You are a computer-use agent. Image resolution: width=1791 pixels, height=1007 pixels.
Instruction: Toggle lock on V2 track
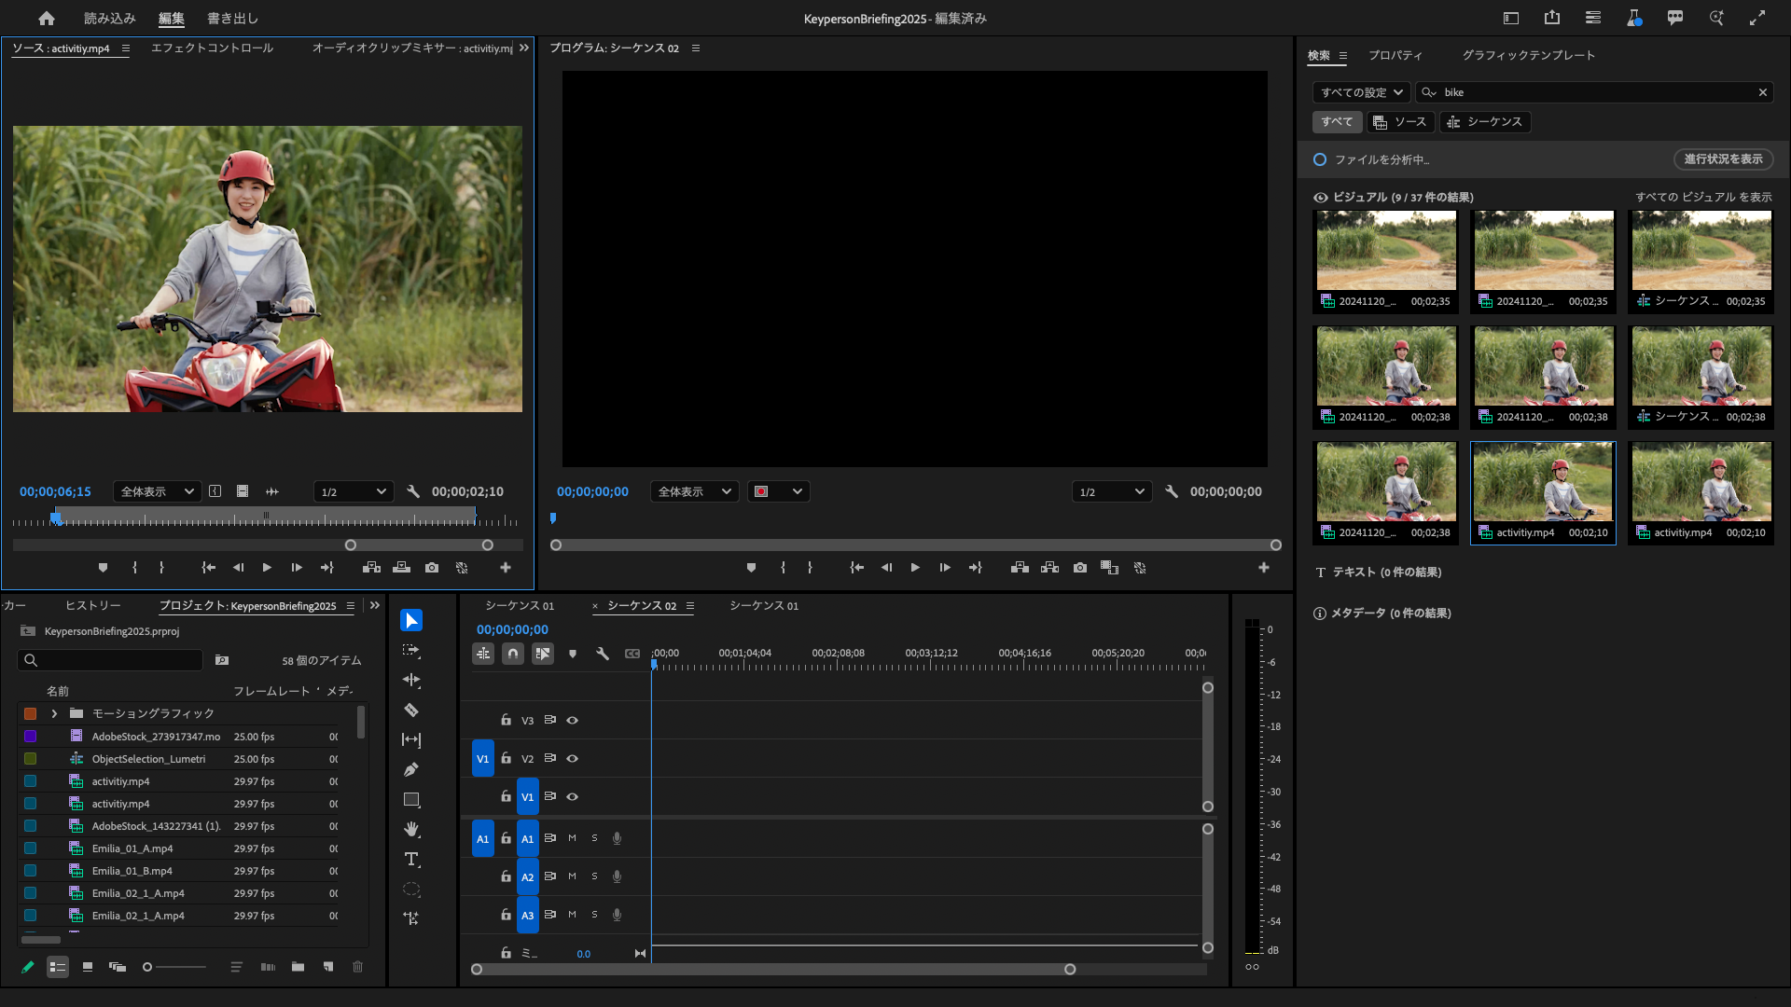coord(506,758)
